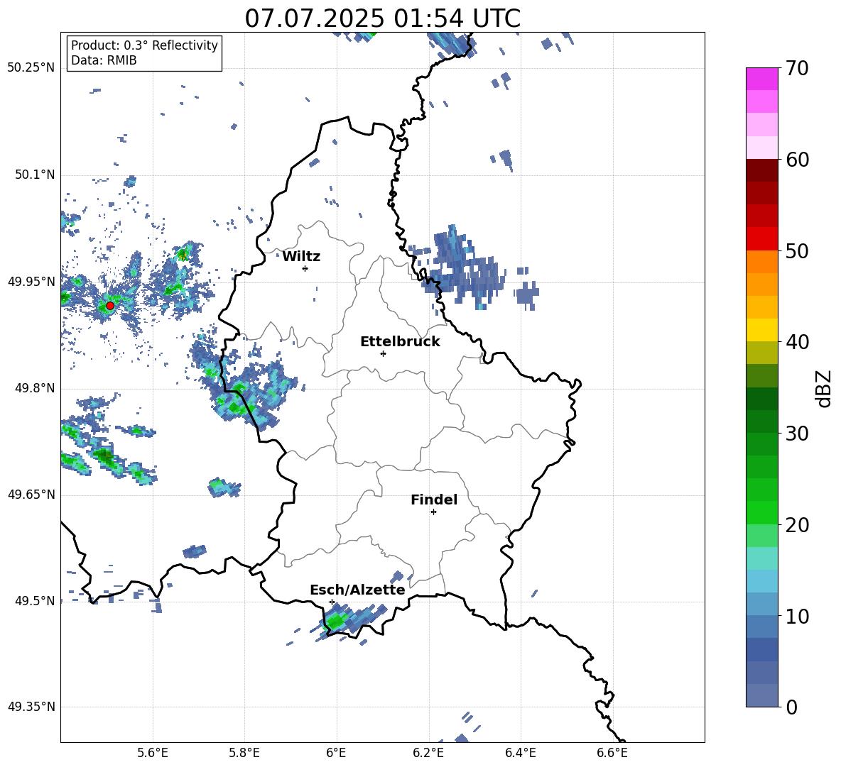Pick the yellow colorbar segment above 40
This screenshot has width=841, height=767.
[x=761, y=330]
